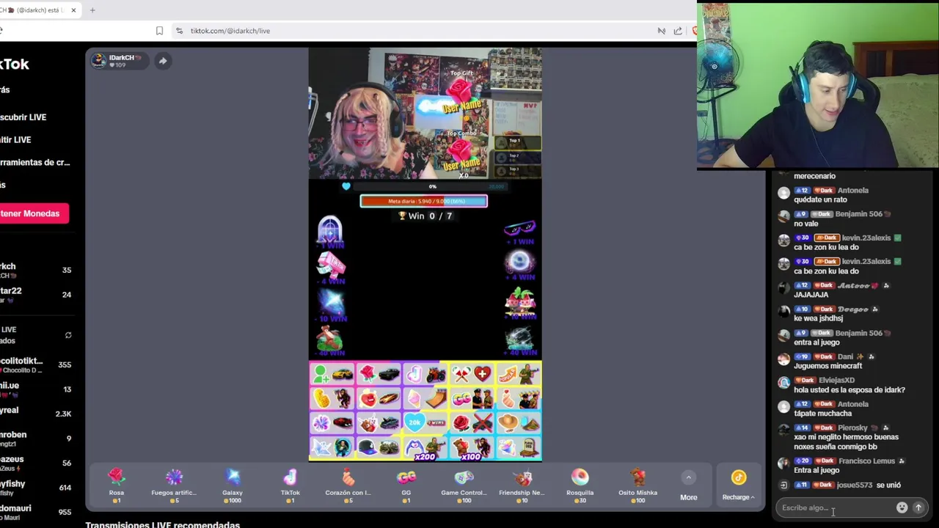
Task: Open site settings icon in address bar
Action: (x=179, y=31)
